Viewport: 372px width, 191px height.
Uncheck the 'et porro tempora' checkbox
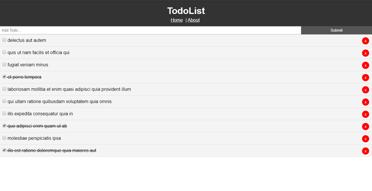[x=4, y=77]
